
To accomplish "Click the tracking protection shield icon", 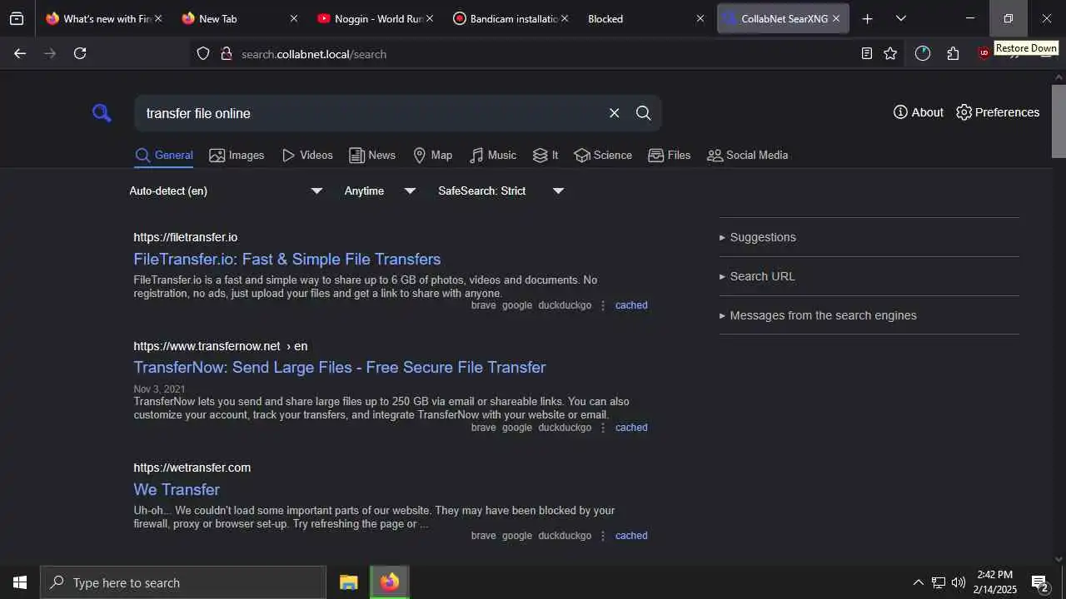I will pyautogui.click(x=203, y=53).
